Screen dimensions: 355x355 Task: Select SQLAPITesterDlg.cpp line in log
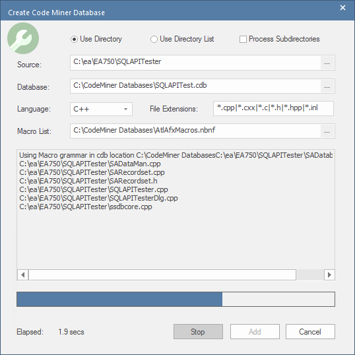tap(98, 198)
